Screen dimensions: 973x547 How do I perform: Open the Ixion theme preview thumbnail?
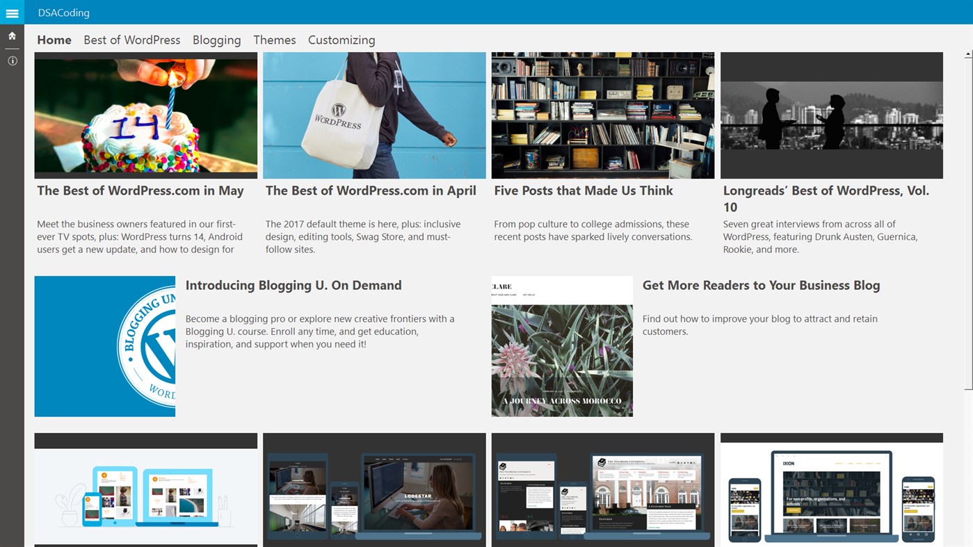[x=832, y=490]
